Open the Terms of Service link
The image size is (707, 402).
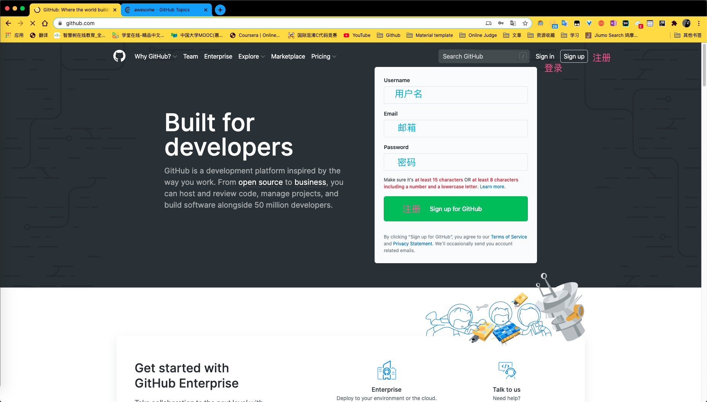[509, 237]
